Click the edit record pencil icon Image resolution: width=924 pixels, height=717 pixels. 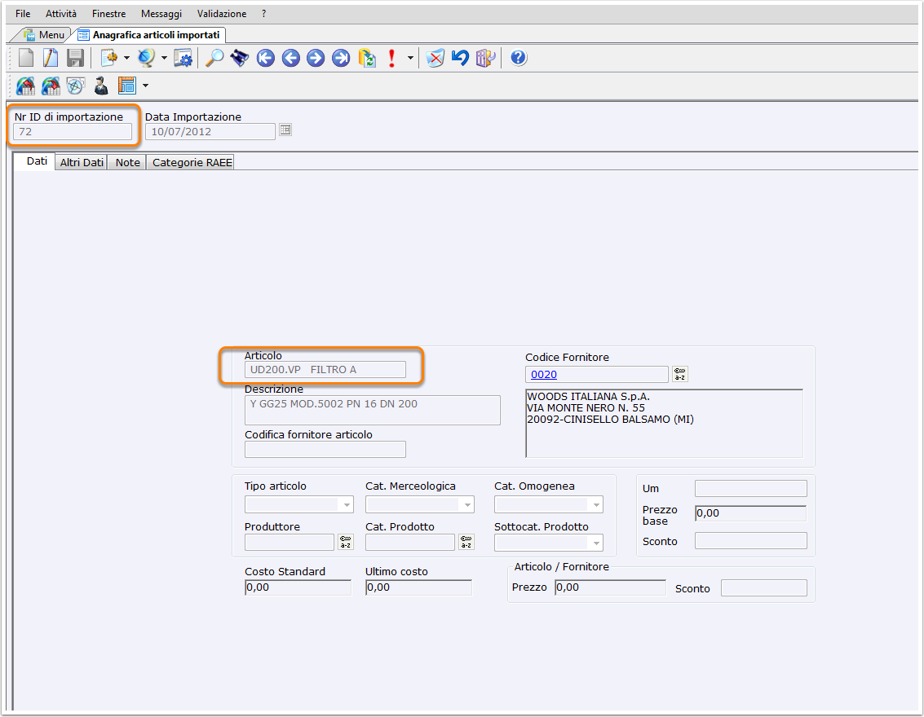point(50,58)
